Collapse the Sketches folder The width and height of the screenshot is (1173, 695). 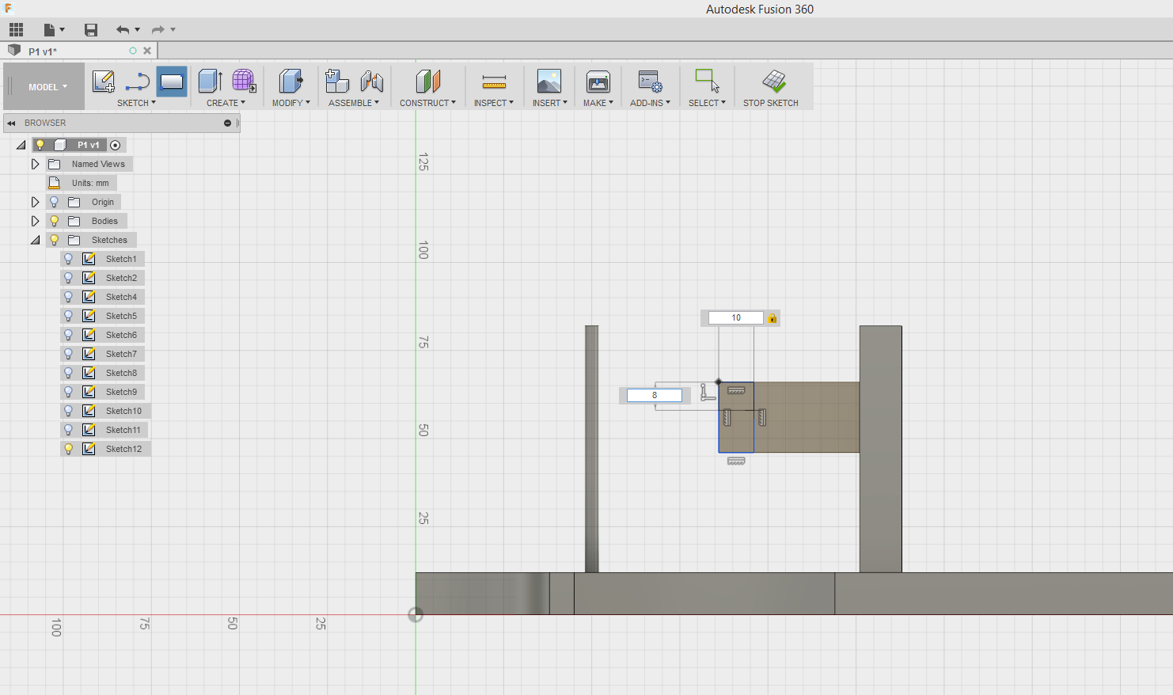click(35, 240)
